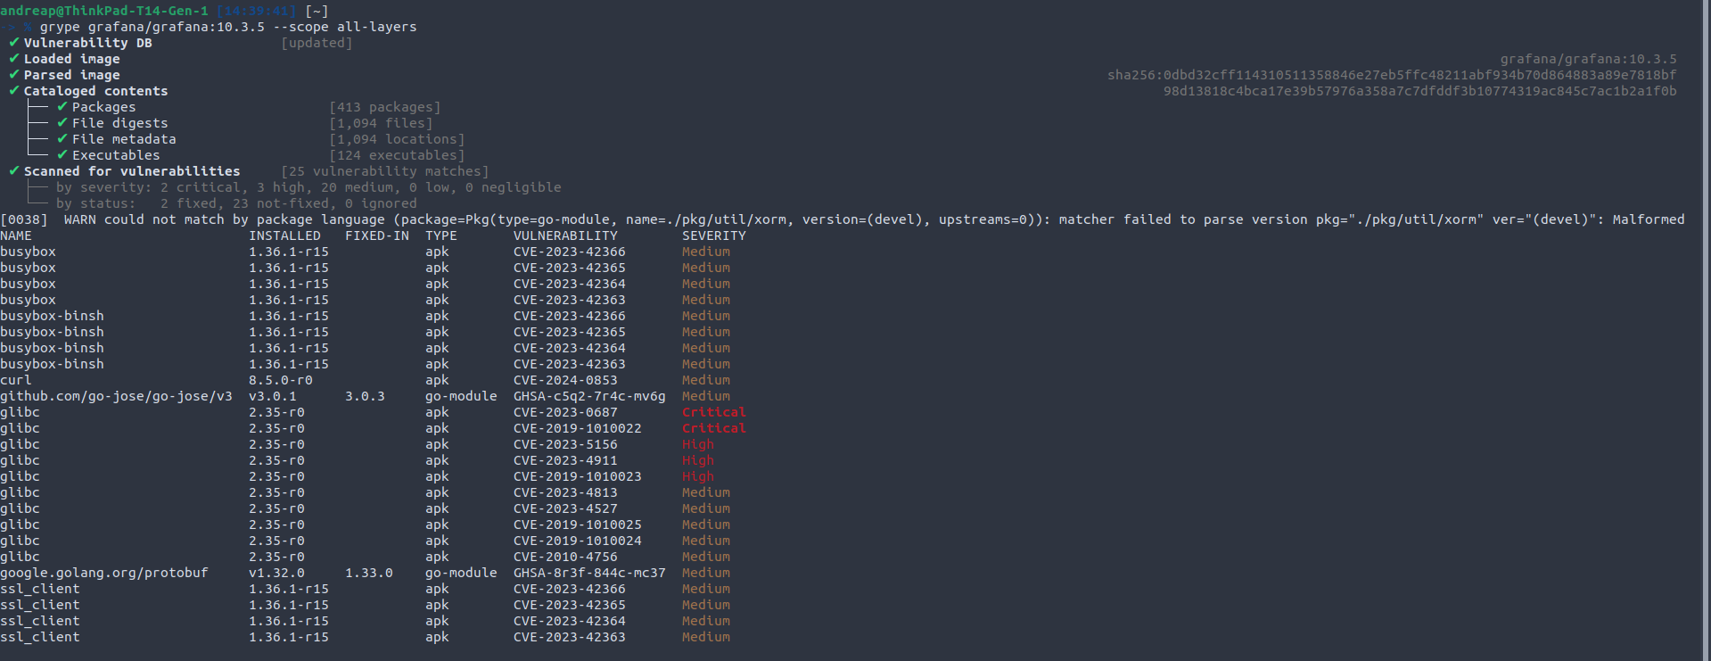Click the terminal's vertical scrollbar
Screen dimensions: 1711x661
click(1705, 330)
